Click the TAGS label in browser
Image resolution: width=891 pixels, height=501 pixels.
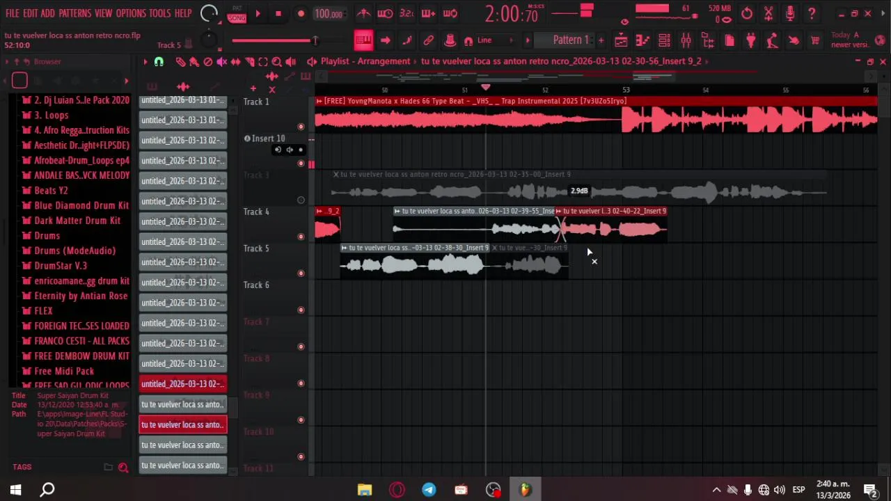coord(22,467)
